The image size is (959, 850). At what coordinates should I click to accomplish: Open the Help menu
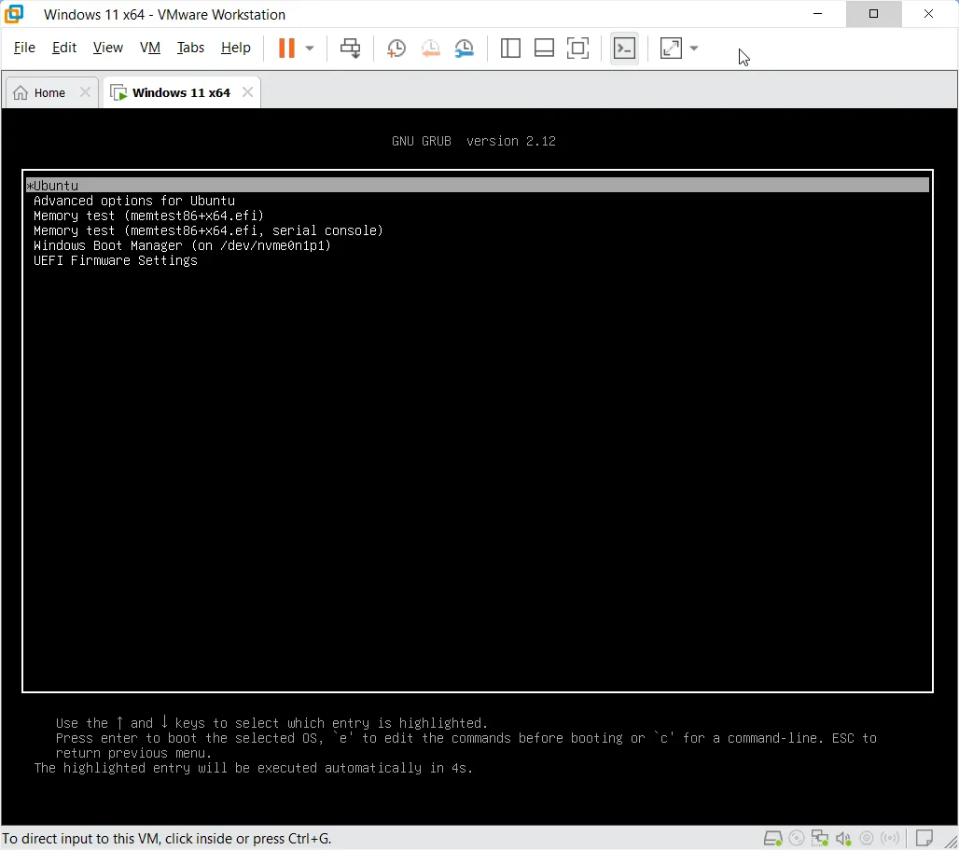pyautogui.click(x=235, y=48)
